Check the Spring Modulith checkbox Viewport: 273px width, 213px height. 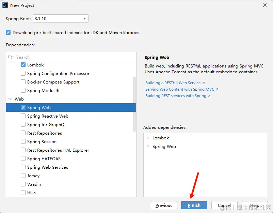coord(23,90)
